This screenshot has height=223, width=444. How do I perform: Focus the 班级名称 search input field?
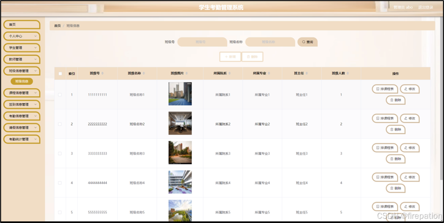(270, 42)
